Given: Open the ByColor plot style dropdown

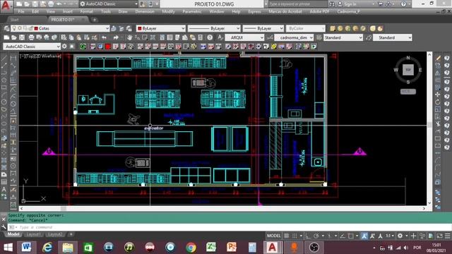Looking at the screenshot, I should coord(306,28).
